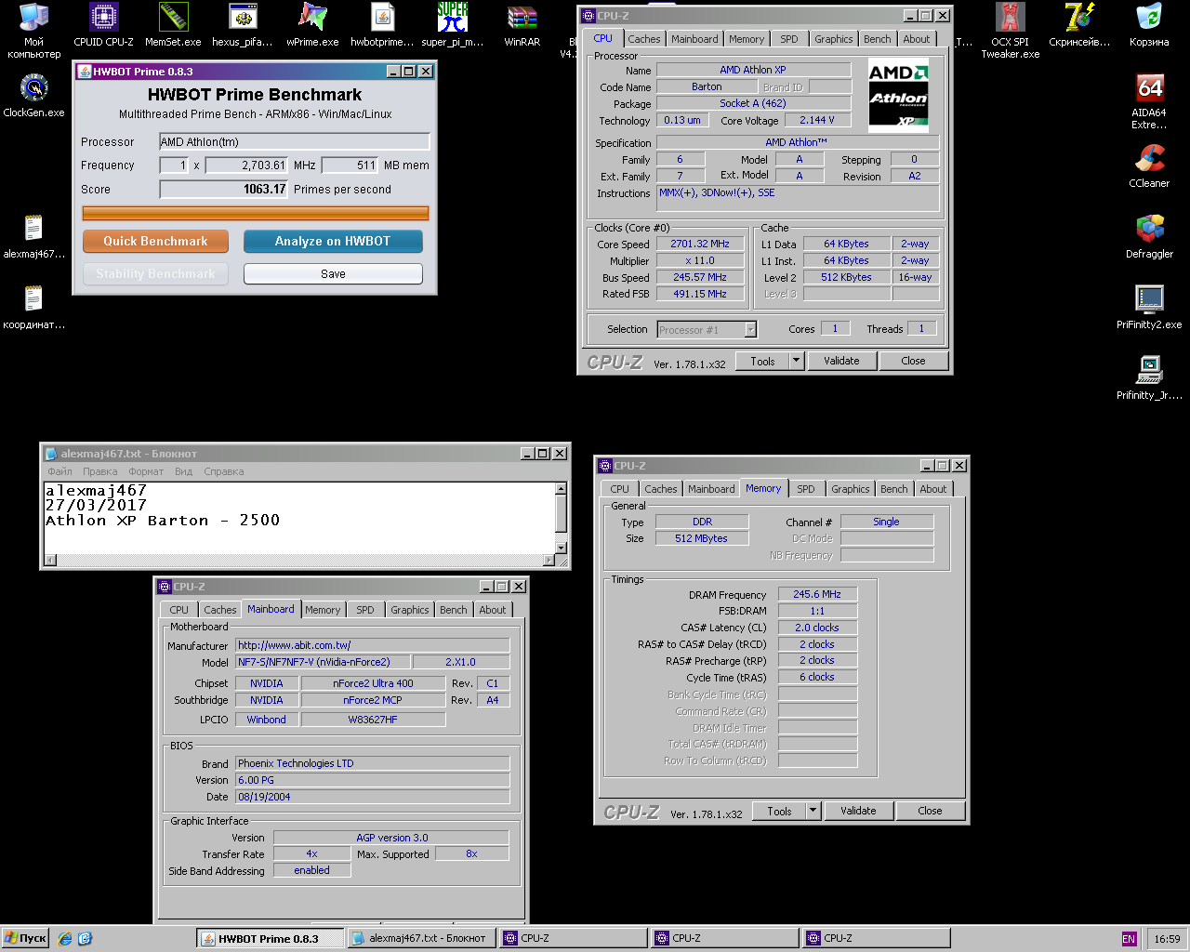1190x952 pixels.
Task: Open Пуск start button
Action: 25,939
